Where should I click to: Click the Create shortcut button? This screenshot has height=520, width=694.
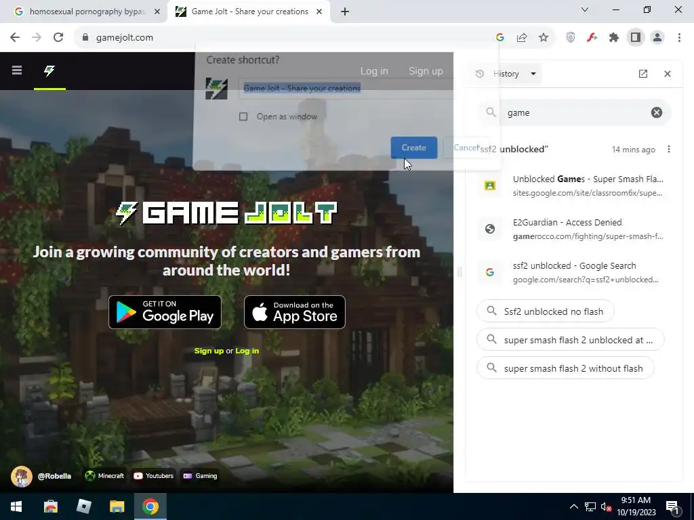tap(414, 148)
